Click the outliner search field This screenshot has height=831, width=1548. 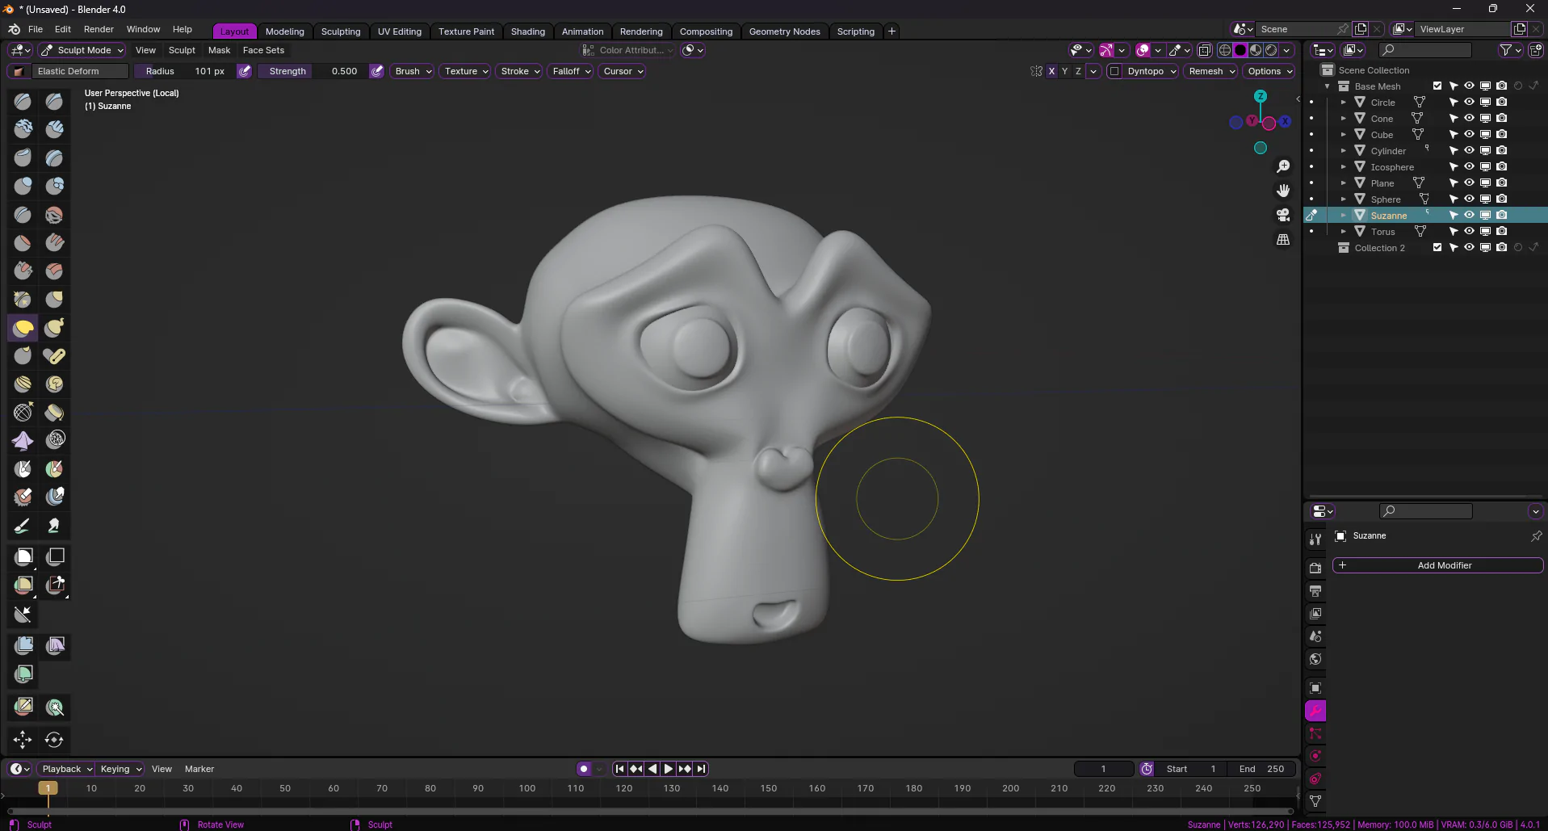point(1424,50)
